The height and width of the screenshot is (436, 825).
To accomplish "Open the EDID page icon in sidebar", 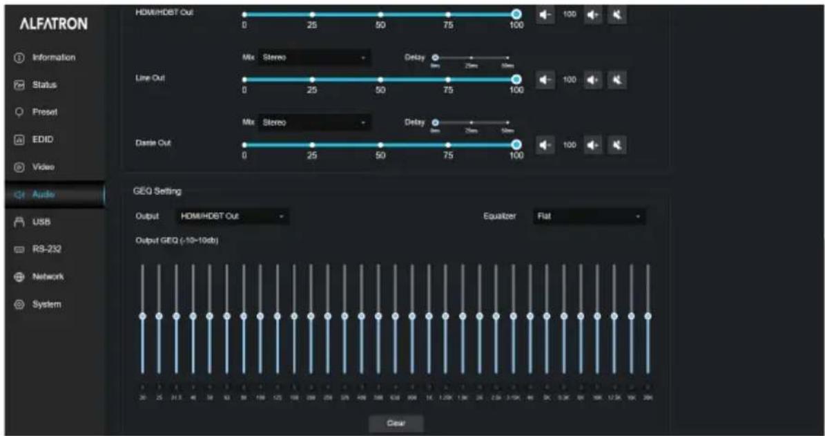I will (x=19, y=140).
